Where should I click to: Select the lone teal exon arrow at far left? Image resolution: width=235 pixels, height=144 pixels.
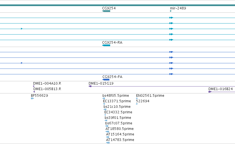click(22, 29)
